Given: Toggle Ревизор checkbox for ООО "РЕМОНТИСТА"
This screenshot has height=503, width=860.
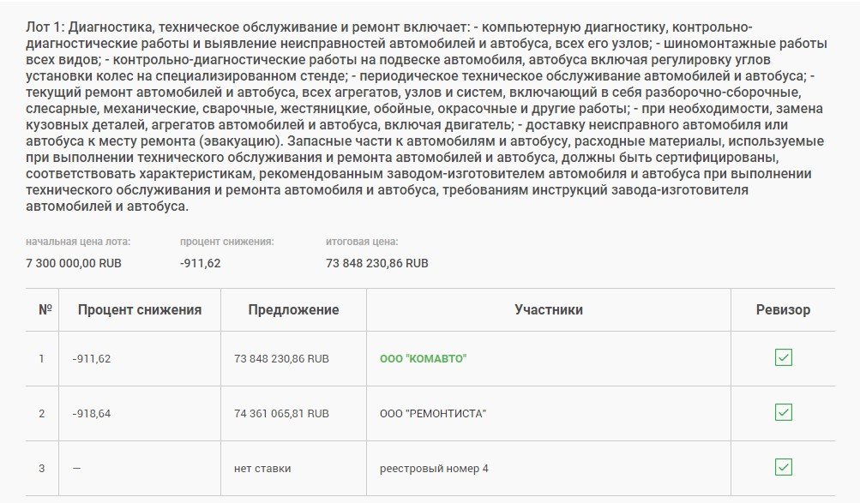Looking at the screenshot, I should (783, 412).
